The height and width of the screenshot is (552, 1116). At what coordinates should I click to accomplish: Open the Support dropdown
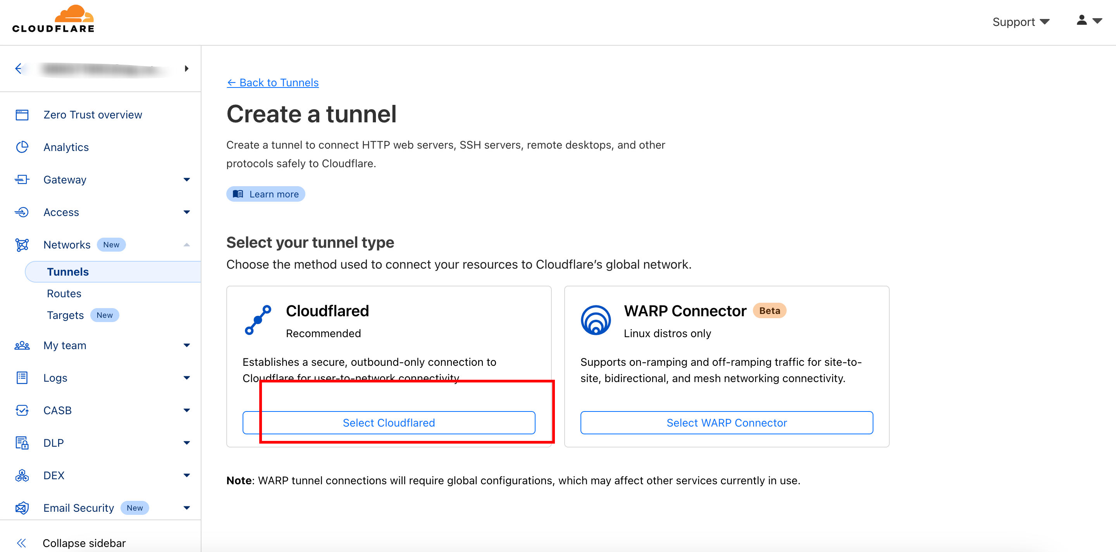tap(1021, 22)
